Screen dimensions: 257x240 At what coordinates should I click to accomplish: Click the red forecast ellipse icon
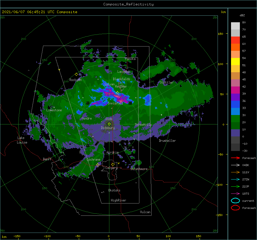[x=235, y=208]
